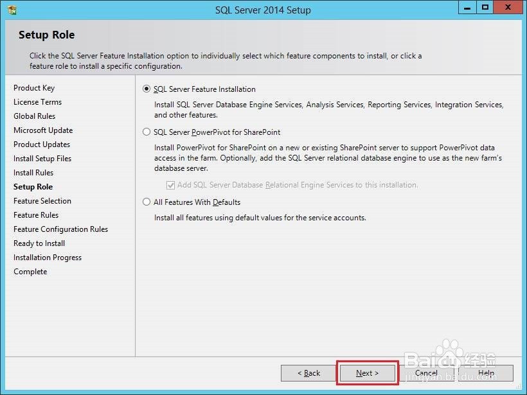This screenshot has height=395, width=527.
Task: Click Install Rules step
Action: click(x=33, y=173)
